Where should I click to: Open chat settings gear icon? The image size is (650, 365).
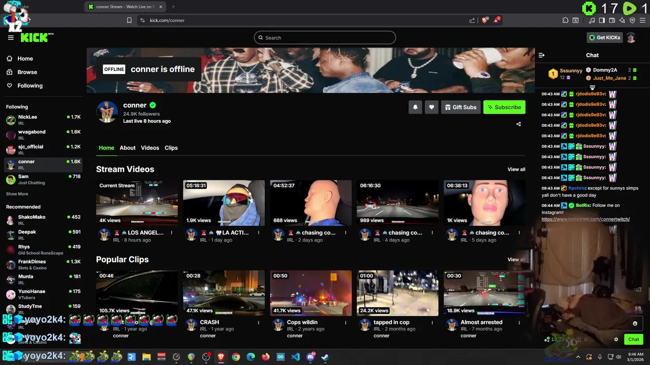616,340
